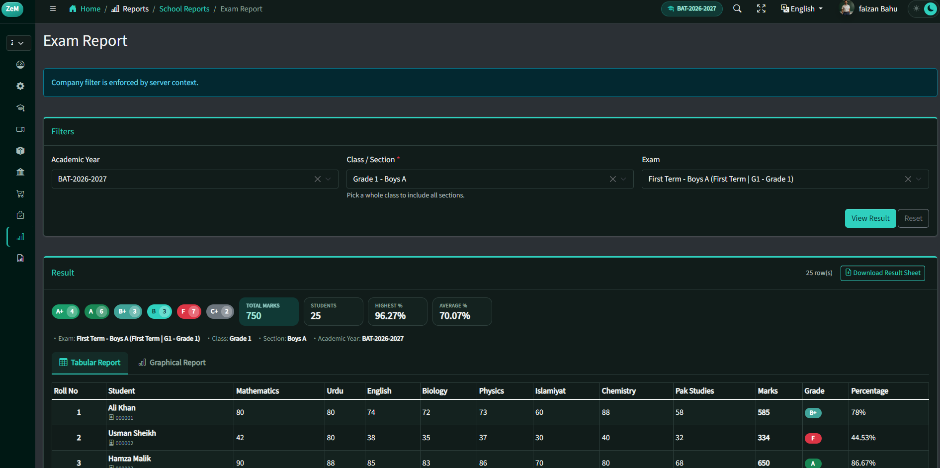This screenshot has width=940, height=468.
Task: Click Ali Khan's total marks 585
Action: 764,412
